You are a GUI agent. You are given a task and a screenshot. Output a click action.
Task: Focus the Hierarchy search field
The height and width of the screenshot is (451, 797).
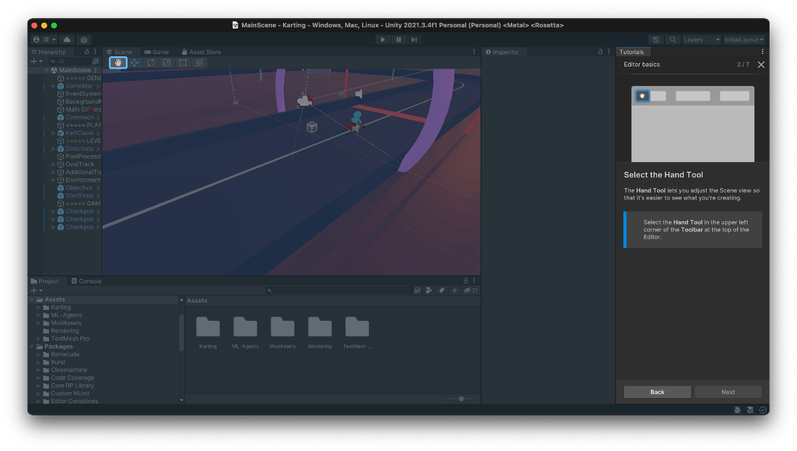pos(69,61)
